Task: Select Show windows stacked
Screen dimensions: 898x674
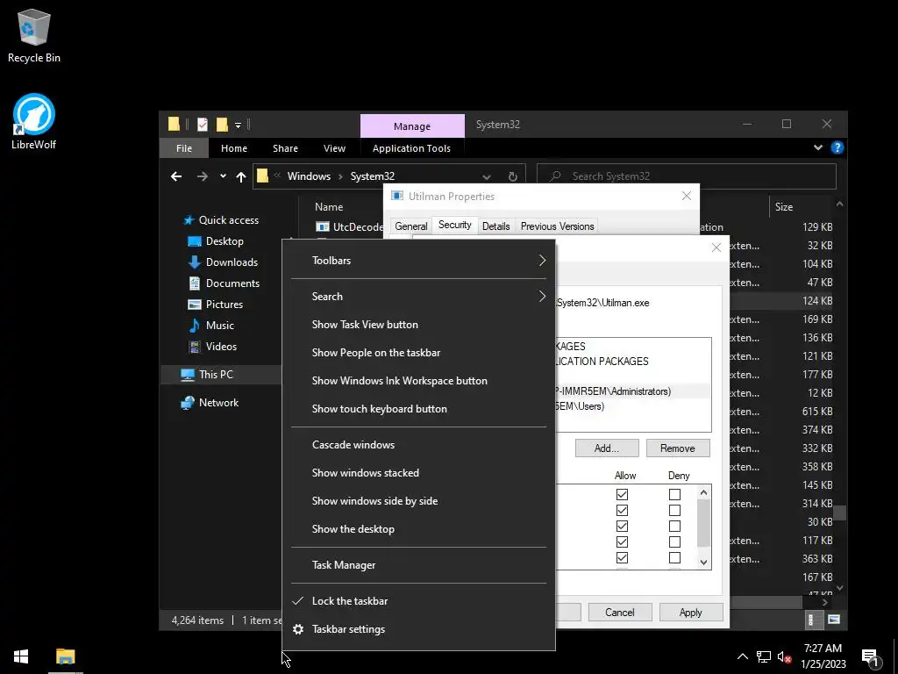Action: [418, 473]
